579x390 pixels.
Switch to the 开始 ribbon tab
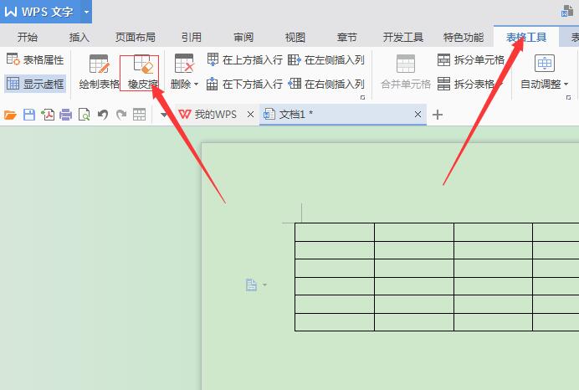pos(28,38)
